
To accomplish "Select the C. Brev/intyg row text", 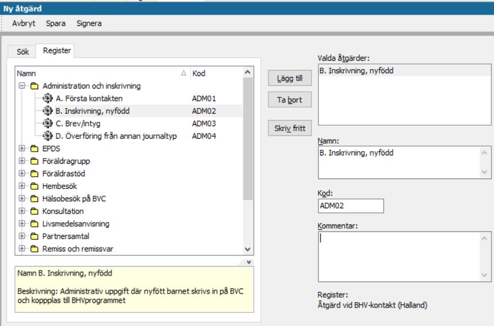I will (78, 123).
